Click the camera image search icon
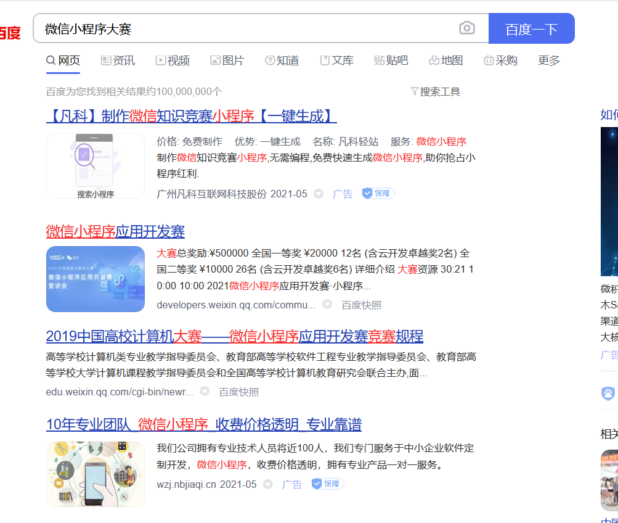The image size is (618, 523). coord(466,28)
